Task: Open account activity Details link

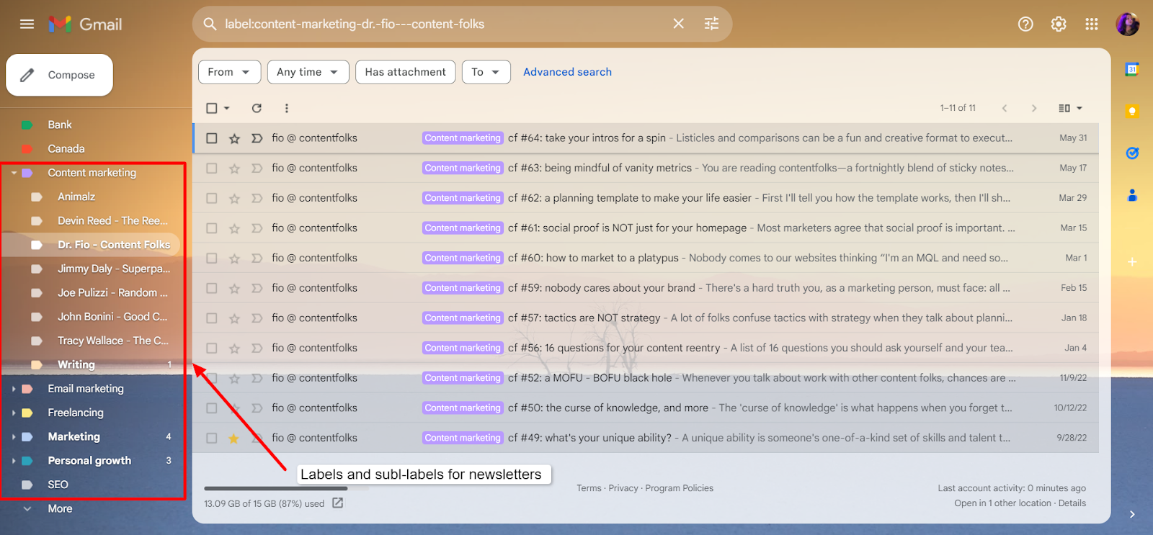Action: (x=1072, y=503)
